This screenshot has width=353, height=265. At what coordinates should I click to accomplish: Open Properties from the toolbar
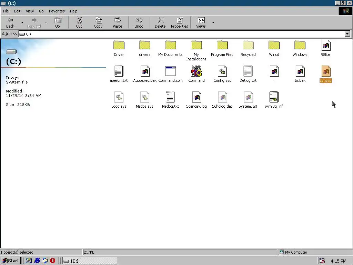click(179, 22)
